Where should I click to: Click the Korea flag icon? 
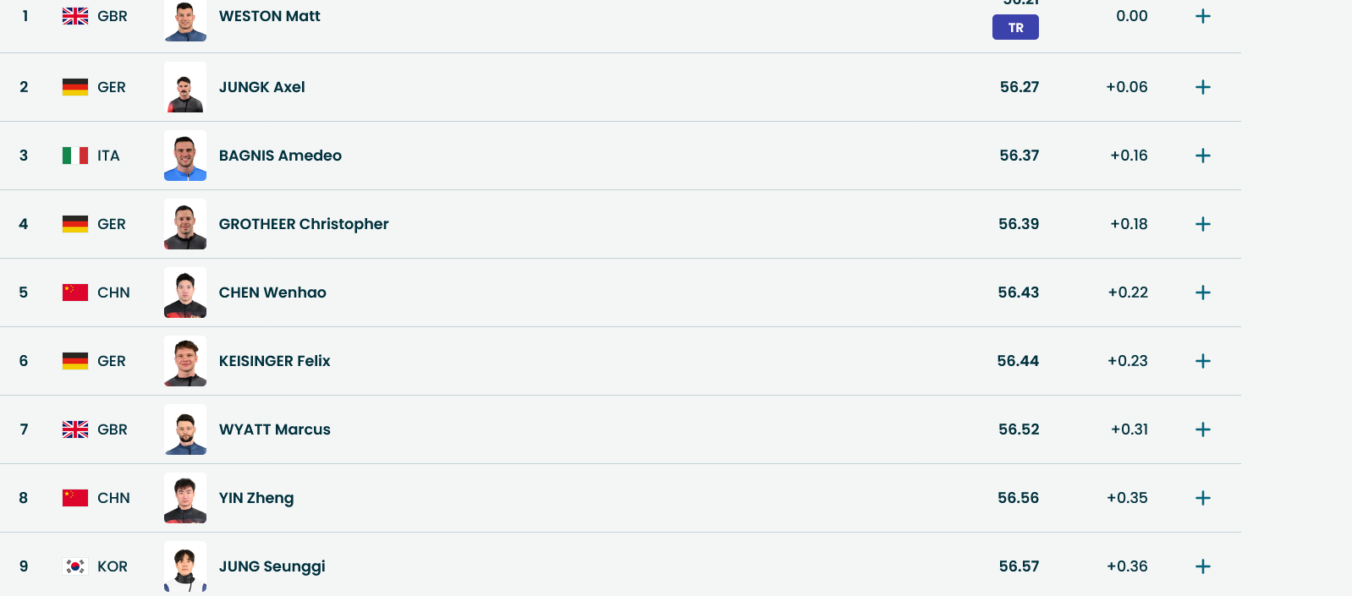pos(75,566)
